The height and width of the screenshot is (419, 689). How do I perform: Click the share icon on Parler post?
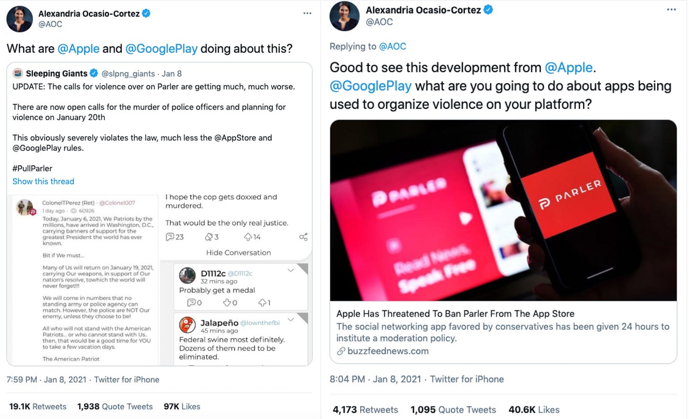pos(303,237)
